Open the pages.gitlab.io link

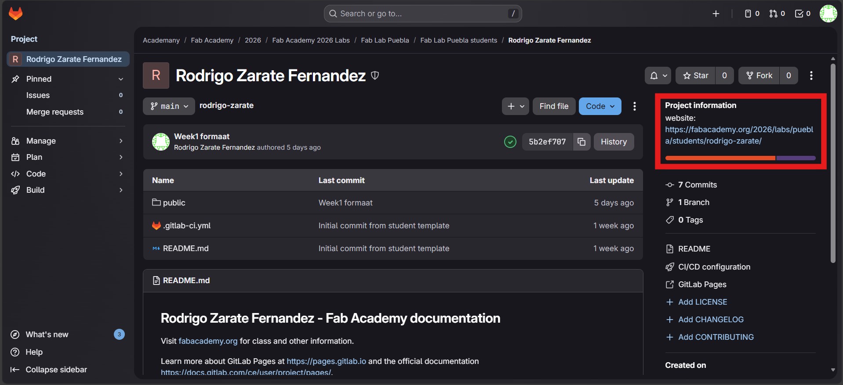[x=326, y=361]
